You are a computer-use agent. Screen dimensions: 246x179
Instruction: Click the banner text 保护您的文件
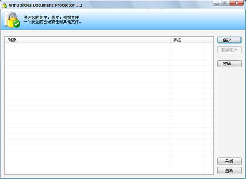pyautogui.click(x=35, y=17)
